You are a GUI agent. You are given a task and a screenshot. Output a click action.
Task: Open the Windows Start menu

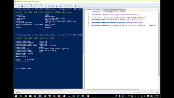pyautogui.click(x=16, y=96)
